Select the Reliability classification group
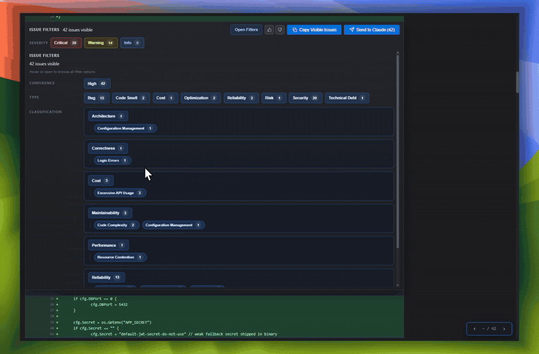 coord(107,277)
